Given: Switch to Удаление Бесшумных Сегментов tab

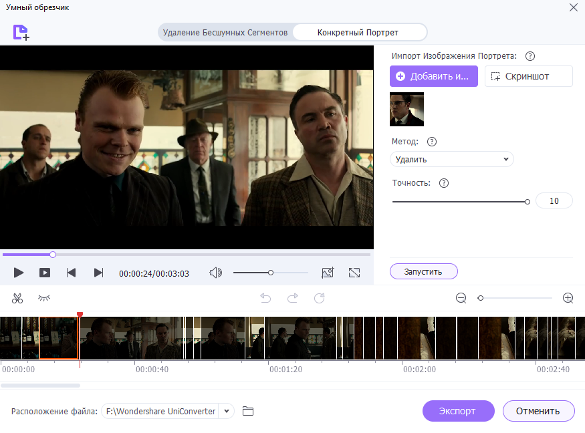Looking at the screenshot, I should (225, 33).
